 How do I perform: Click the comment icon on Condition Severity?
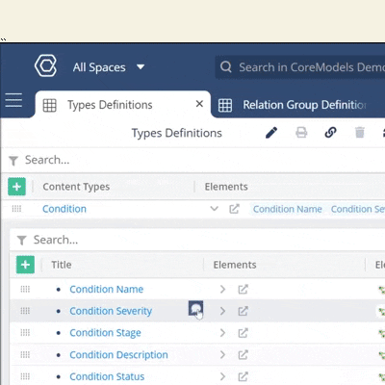tap(195, 308)
